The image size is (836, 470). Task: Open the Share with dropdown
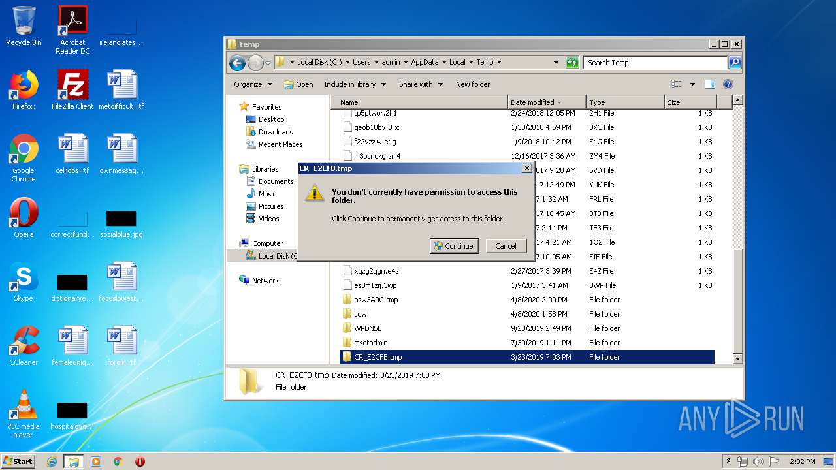(421, 84)
